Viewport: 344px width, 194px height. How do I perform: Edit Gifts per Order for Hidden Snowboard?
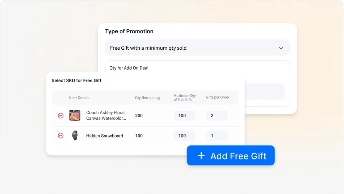pyautogui.click(x=217, y=136)
